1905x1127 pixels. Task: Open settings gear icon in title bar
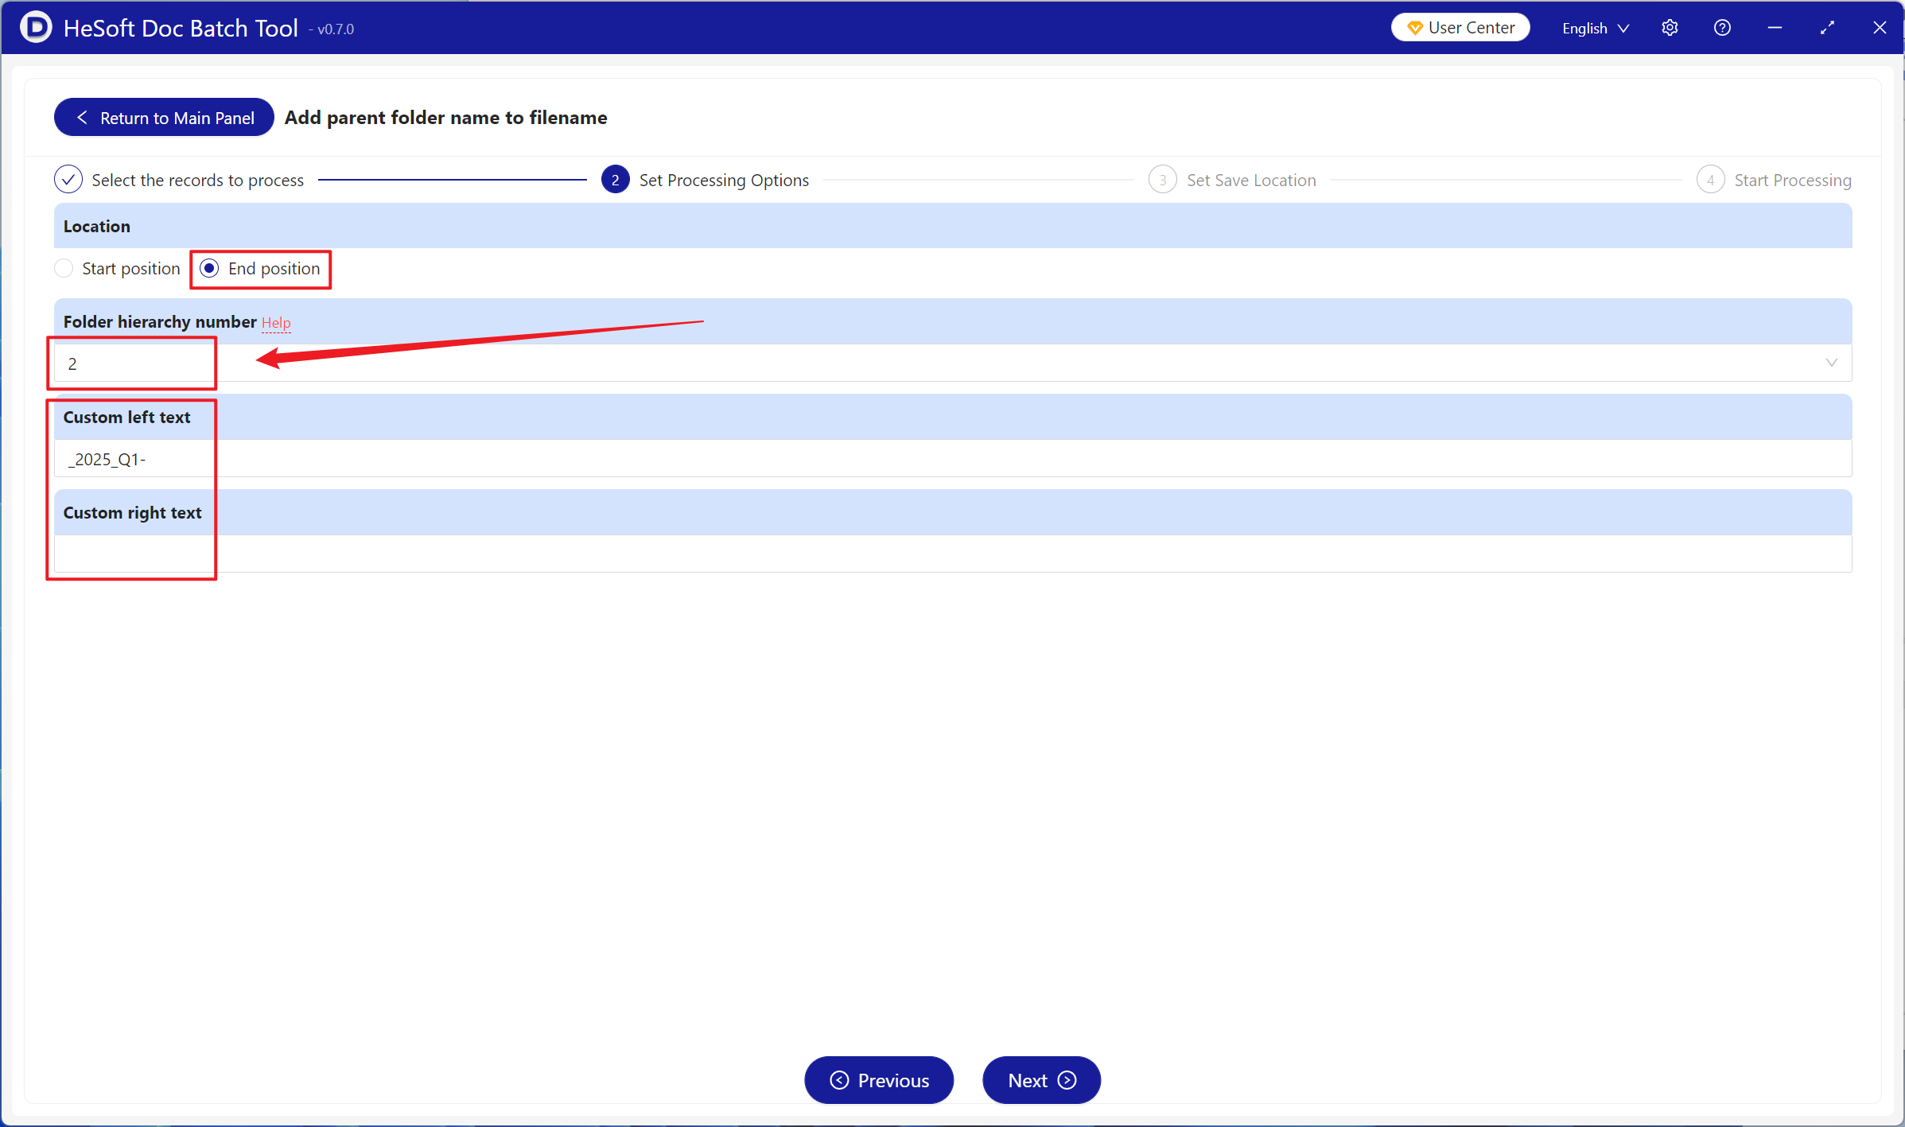(1670, 28)
